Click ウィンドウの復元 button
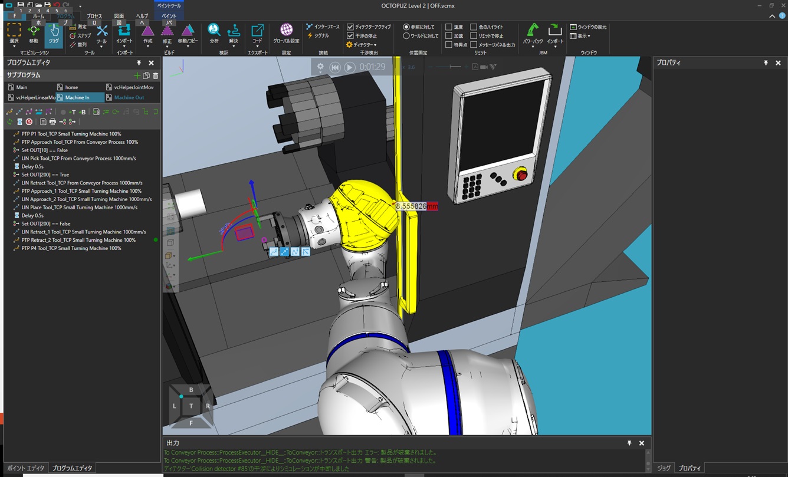Image resolution: width=788 pixels, height=477 pixels. click(x=588, y=27)
